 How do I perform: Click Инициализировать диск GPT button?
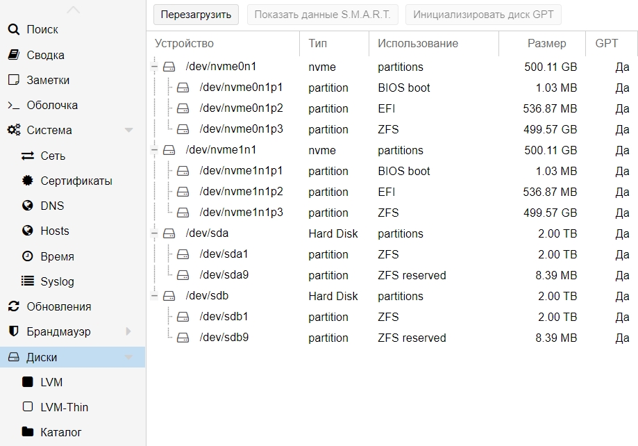point(482,14)
